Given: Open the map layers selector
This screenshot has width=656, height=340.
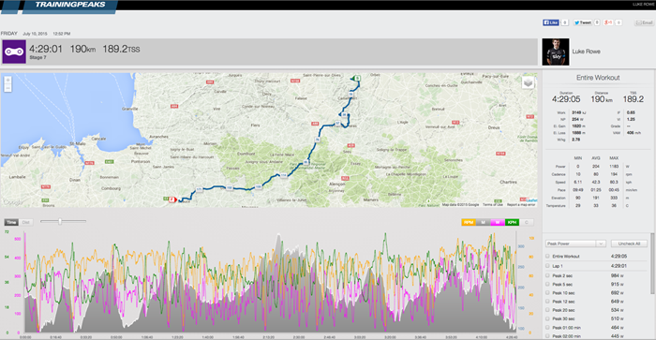Looking at the screenshot, I should [x=528, y=82].
